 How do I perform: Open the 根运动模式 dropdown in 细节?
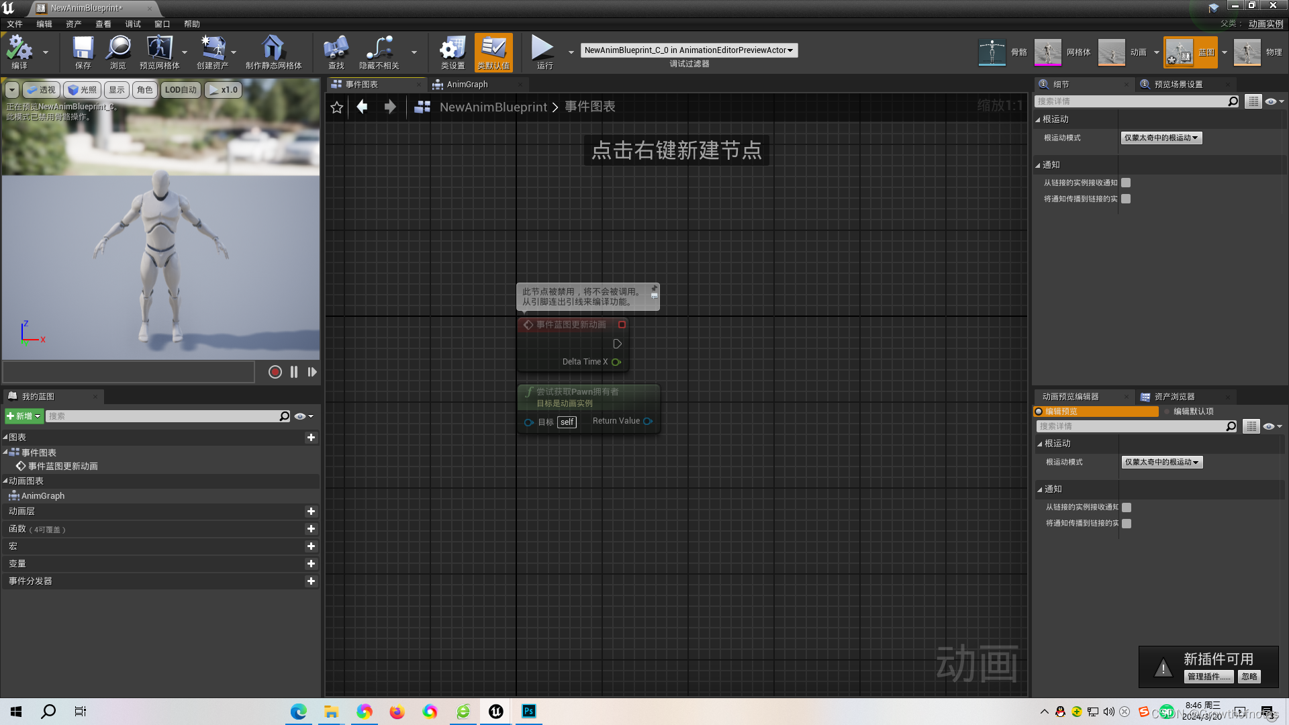(x=1161, y=138)
